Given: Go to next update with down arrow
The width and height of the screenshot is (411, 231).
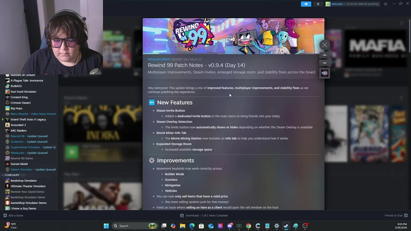Looking at the screenshot, I should point(325,63).
